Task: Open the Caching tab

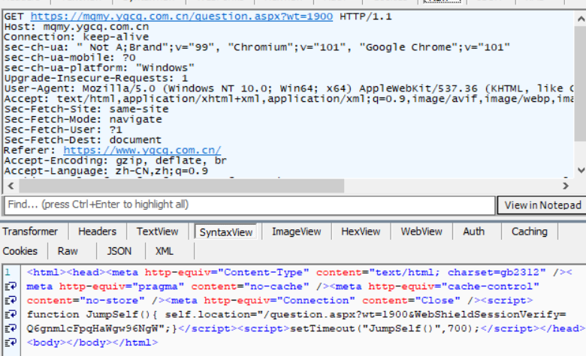Action: 530,232
